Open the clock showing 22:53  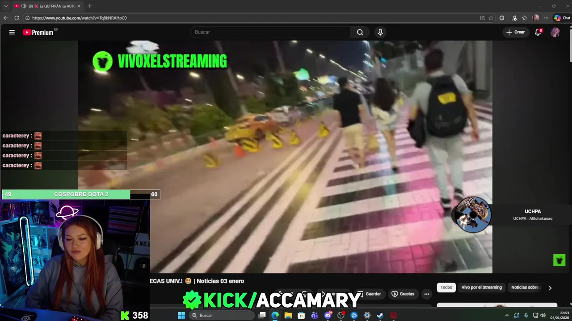pos(559,315)
